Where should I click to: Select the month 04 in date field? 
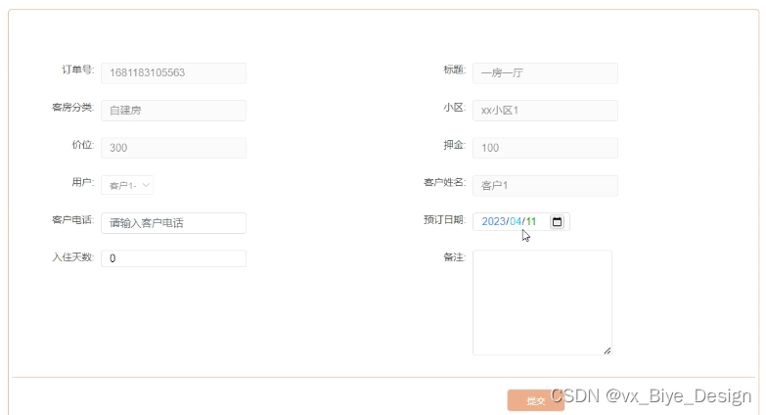coord(516,221)
